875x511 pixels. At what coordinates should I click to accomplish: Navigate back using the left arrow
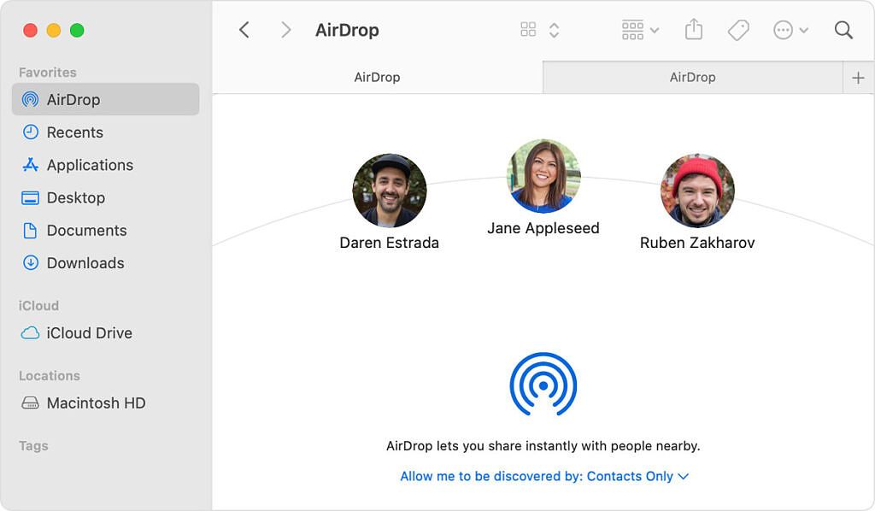(244, 29)
